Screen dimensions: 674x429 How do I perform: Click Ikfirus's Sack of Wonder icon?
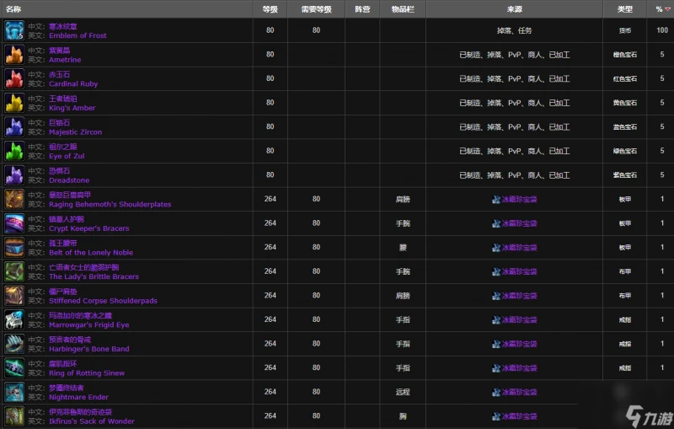(x=14, y=416)
